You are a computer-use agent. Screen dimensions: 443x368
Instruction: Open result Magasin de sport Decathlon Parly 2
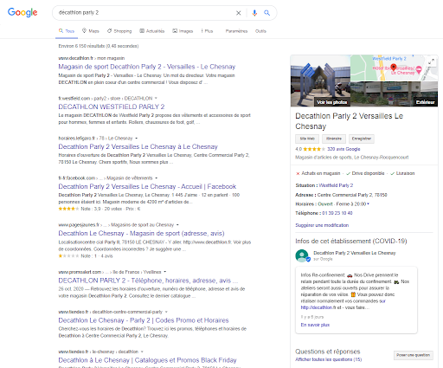point(147,67)
